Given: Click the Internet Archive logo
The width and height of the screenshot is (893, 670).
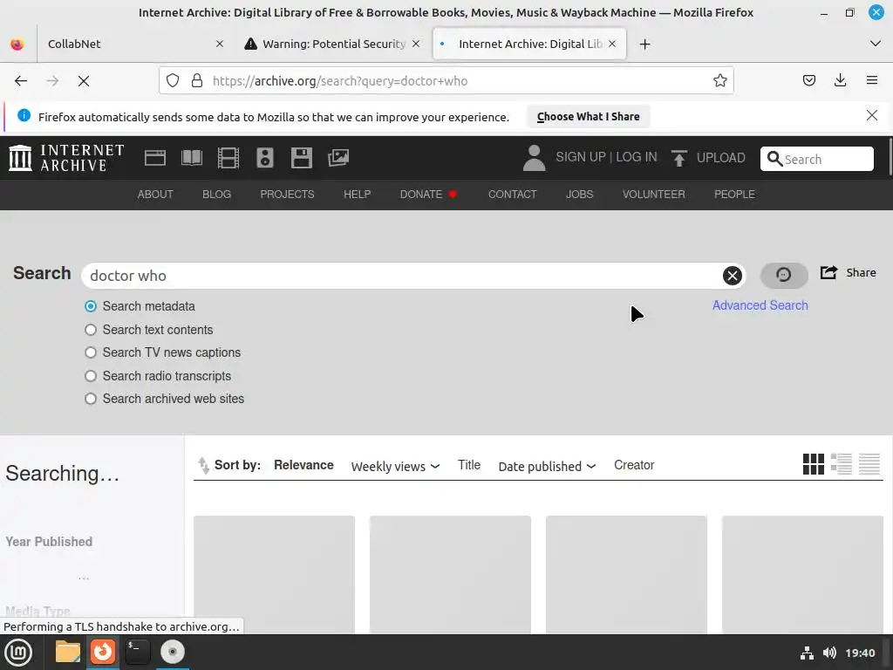Looking at the screenshot, I should point(66,158).
